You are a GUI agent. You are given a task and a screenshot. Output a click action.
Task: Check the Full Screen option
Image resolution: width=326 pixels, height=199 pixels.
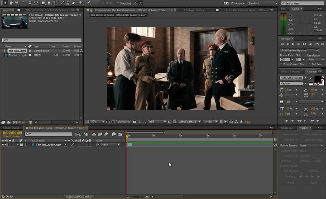coord(310,64)
